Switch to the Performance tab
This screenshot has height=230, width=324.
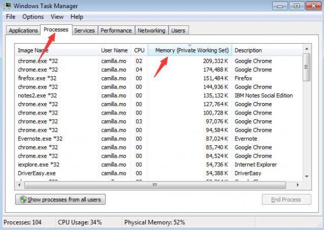(x=116, y=31)
